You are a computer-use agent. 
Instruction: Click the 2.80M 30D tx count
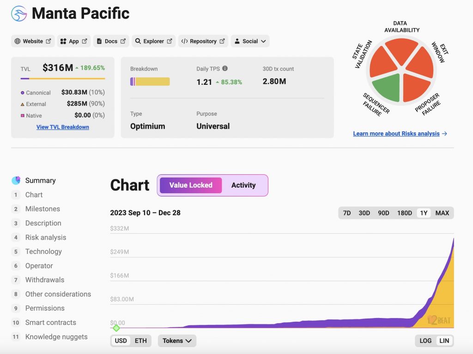274,82
